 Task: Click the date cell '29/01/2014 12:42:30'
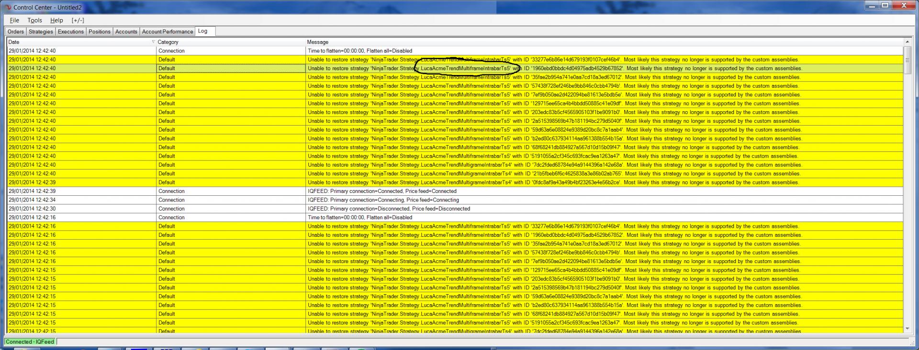pos(81,209)
